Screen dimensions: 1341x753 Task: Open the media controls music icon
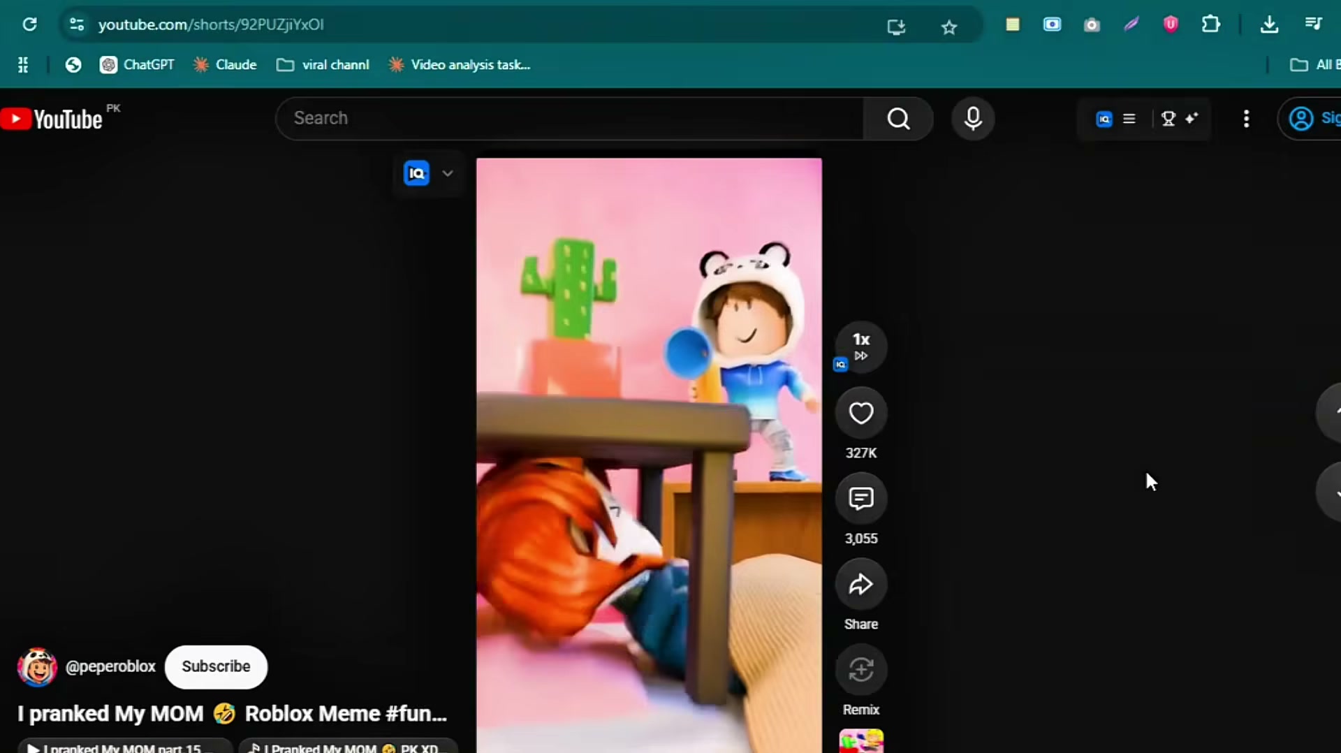(x=1313, y=24)
